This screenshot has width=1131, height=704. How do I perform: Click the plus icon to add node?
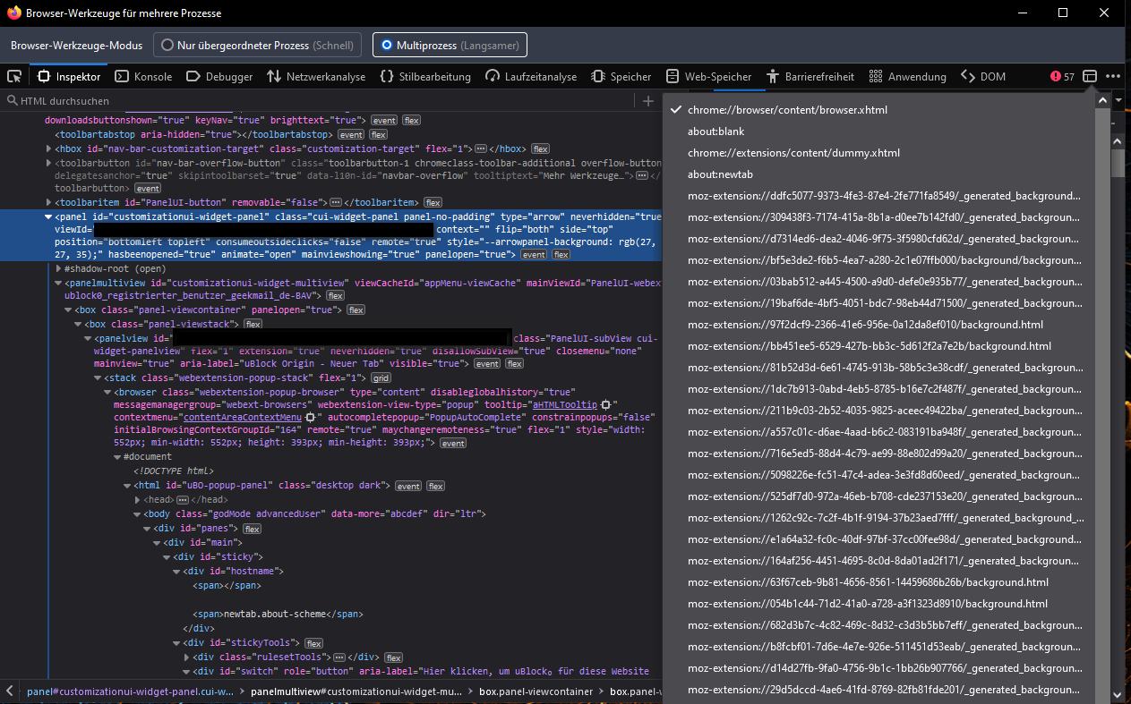pyautogui.click(x=648, y=101)
